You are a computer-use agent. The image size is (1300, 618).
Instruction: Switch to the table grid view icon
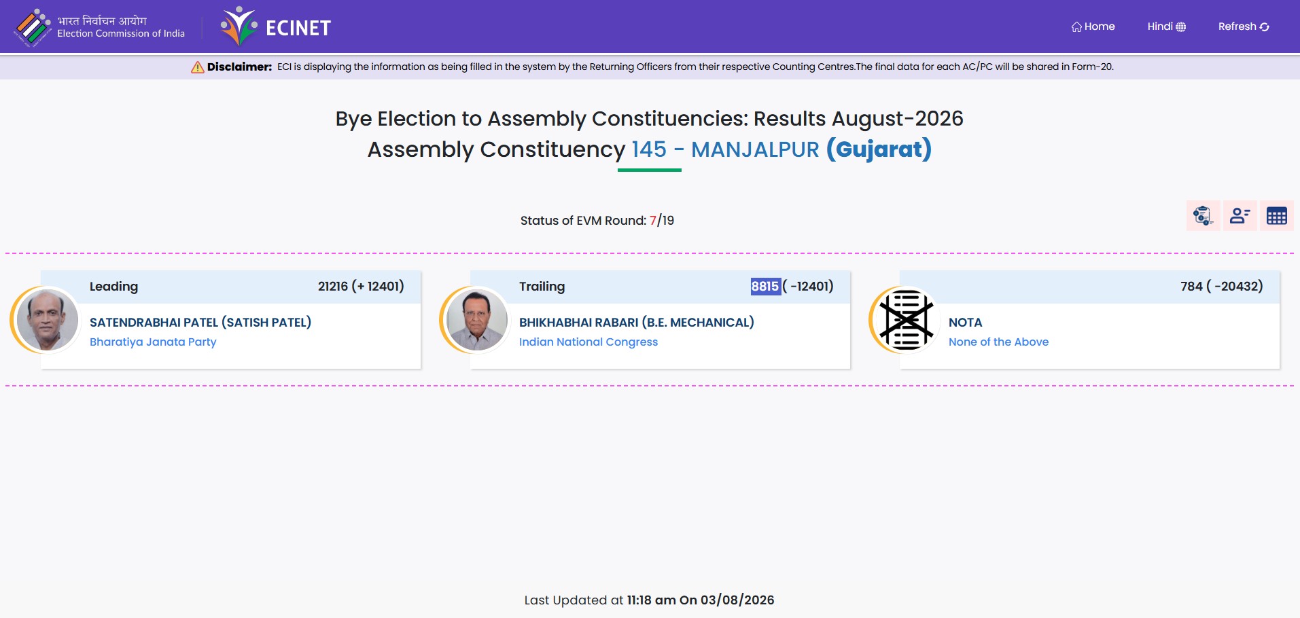coord(1276,216)
